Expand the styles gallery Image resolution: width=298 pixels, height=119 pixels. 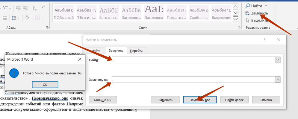(x=236, y=19)
